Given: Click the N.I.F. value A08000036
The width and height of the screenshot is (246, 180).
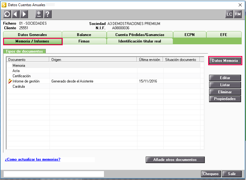Looking at the screenshot, I should (121, 28).
